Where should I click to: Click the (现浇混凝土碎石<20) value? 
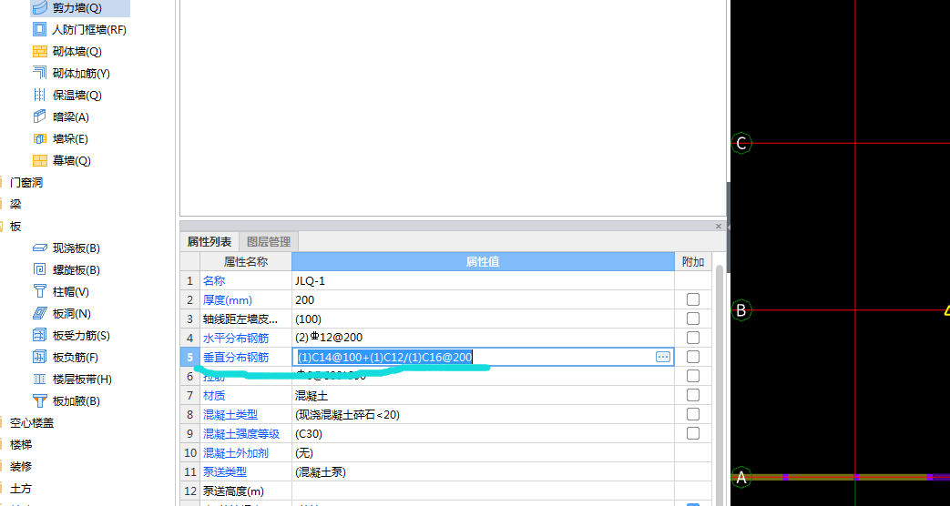[x=347, y=415]
